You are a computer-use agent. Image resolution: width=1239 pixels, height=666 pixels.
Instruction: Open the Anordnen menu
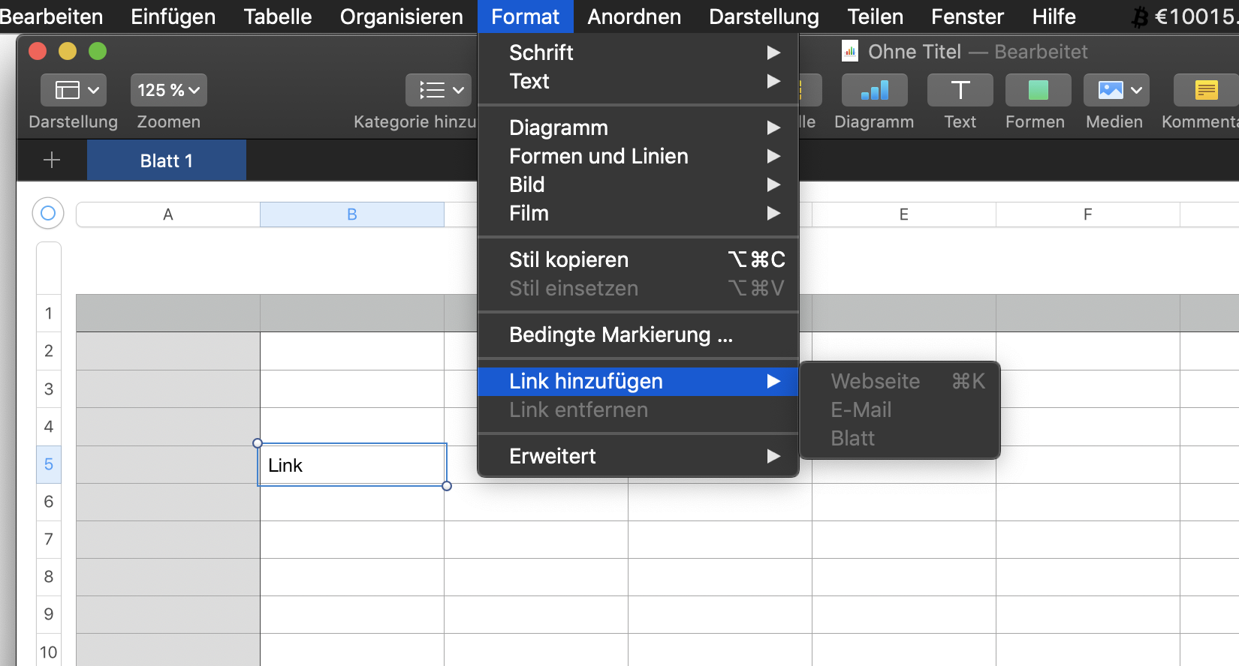(x=634, y=16)
